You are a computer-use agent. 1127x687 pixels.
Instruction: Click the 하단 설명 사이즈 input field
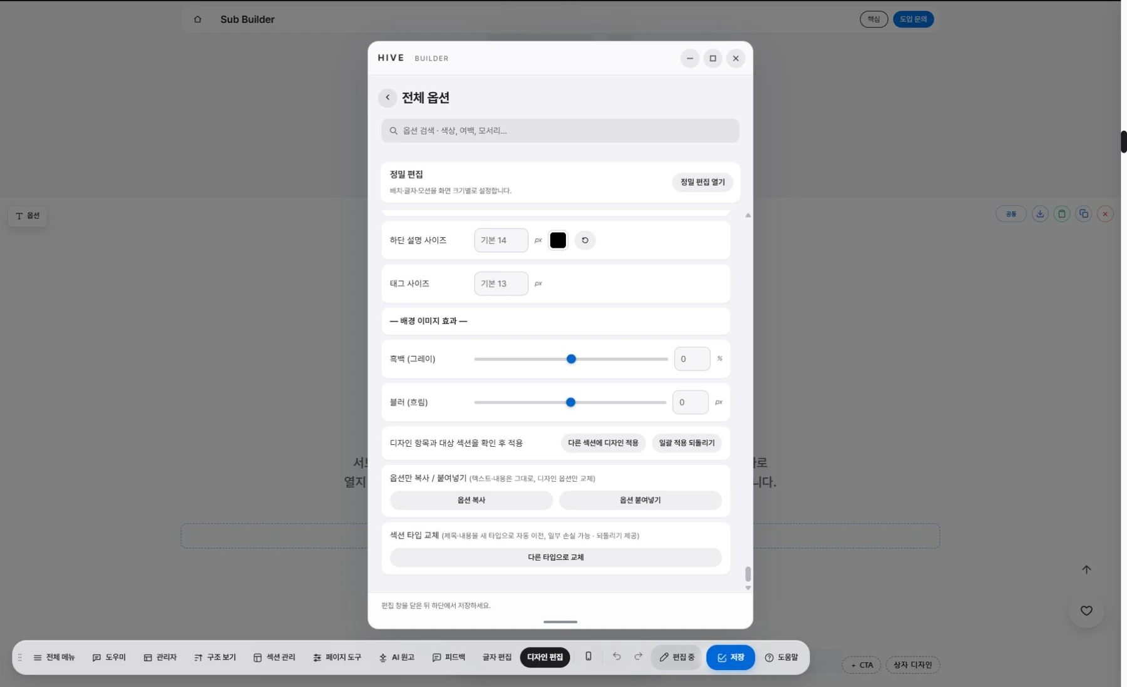click(501, 240)
